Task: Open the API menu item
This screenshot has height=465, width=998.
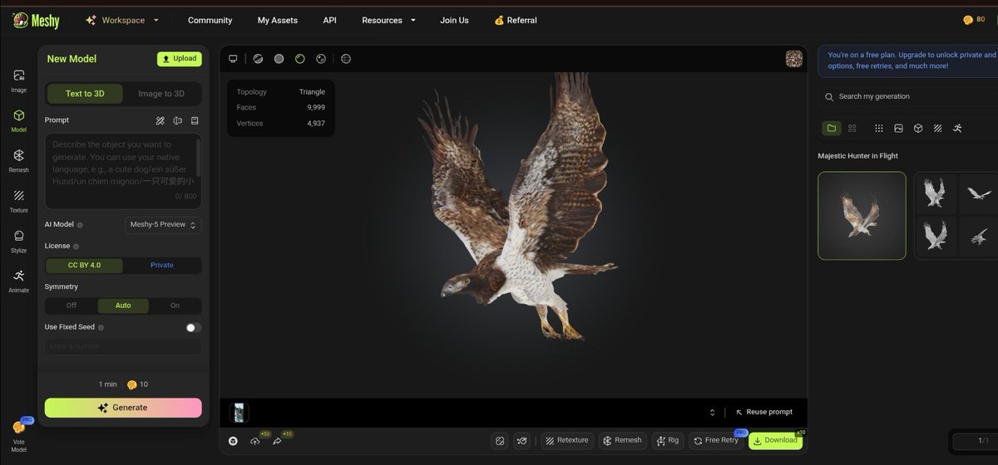Action: pyautogui.click(x=329, y=20)
